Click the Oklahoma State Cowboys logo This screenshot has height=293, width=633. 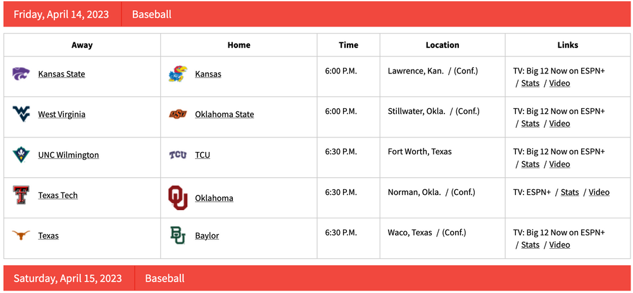pos(178,115)
